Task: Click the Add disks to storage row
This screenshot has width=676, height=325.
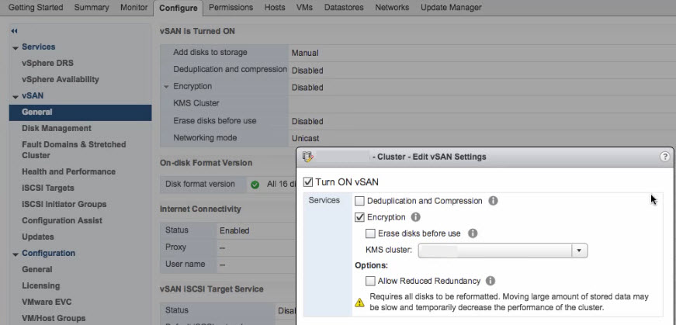Action: coord(418,53)
